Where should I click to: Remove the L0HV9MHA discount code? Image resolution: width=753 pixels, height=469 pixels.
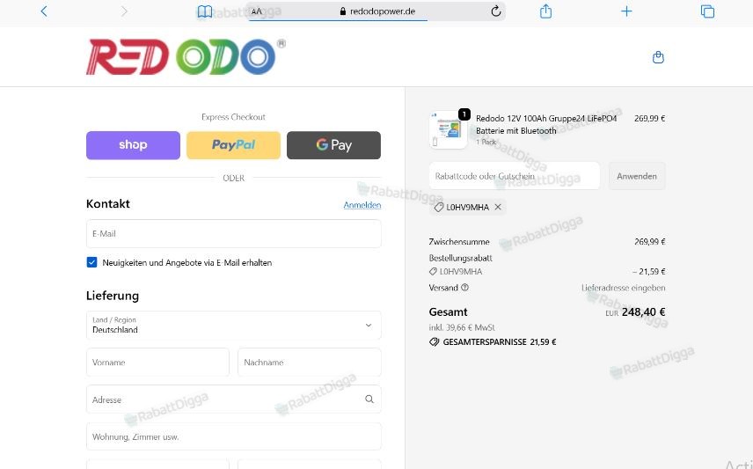[498, 207]
